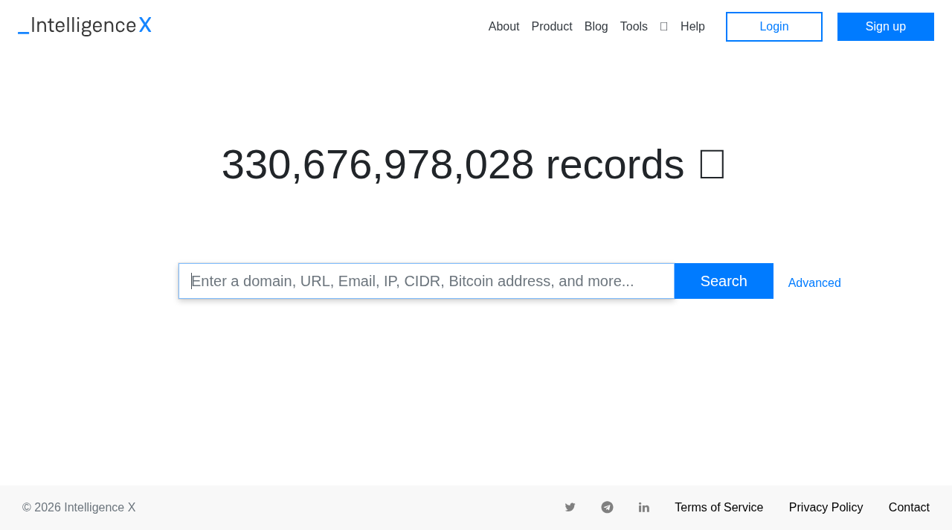Click the Login button
Viewport: 952px width, 530px height.
pos(774,27)
